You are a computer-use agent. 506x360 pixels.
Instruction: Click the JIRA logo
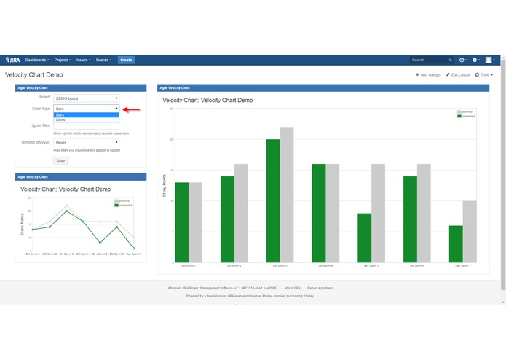click(13, 60)
